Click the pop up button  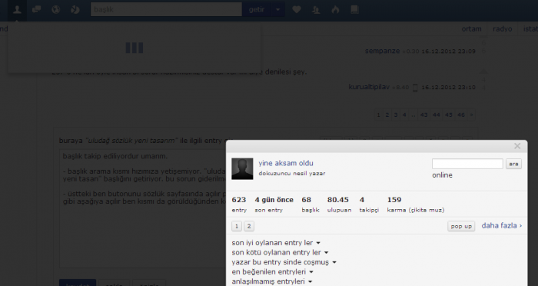coord(461,226)
